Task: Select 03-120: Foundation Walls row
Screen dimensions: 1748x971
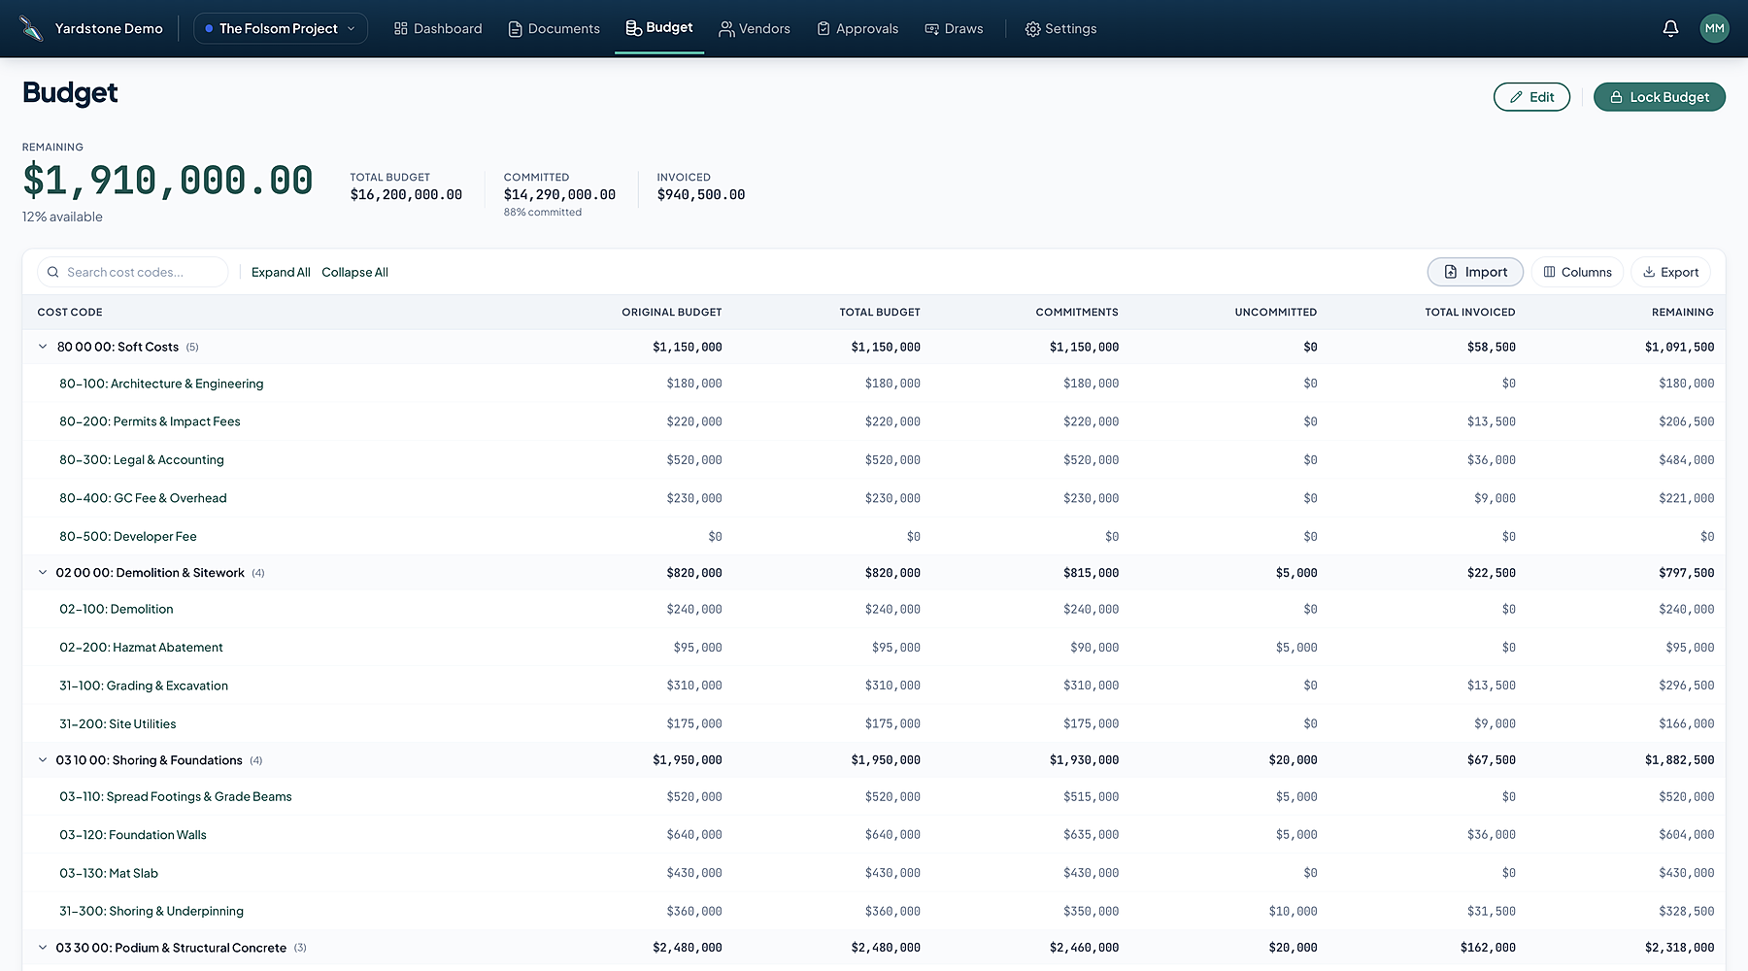Action: [x=874, y=835]
